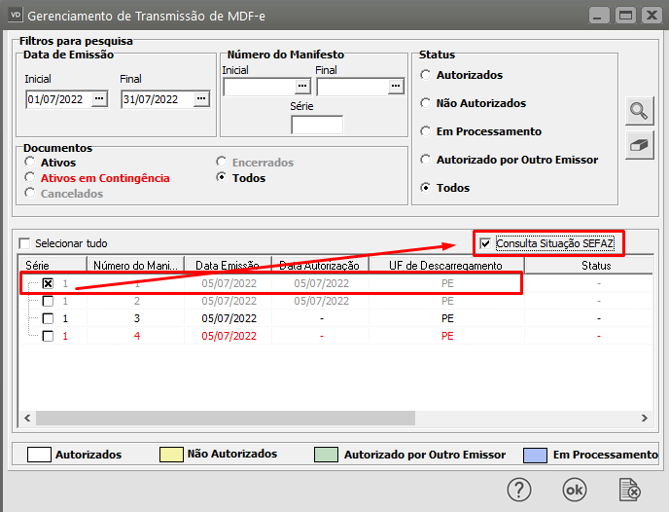Uncheck Consulta Situação SEFAZ
Screen dimensions: 669x512
tap(485, 242)
